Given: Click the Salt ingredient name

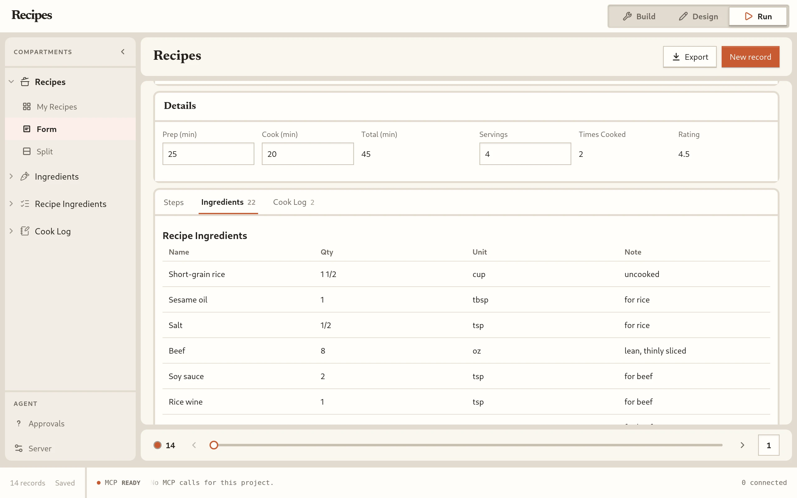Looking at the screenshot, I should pyautogui.click(x=175, y=325).
